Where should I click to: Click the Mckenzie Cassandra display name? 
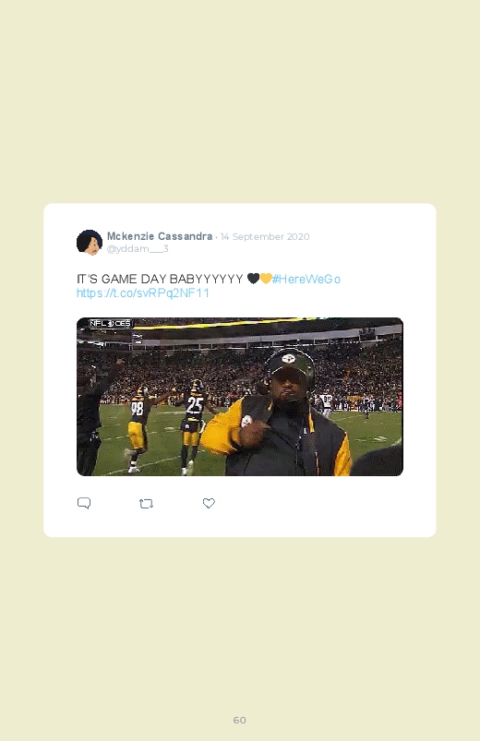(160, 236)
